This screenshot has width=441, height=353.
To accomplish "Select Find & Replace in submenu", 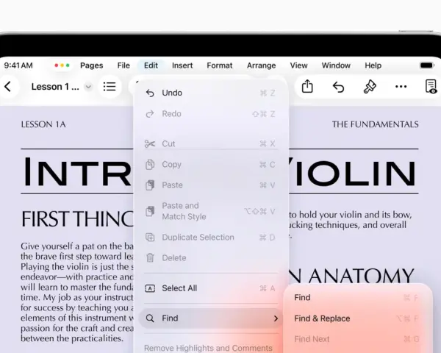I will 356,318.
